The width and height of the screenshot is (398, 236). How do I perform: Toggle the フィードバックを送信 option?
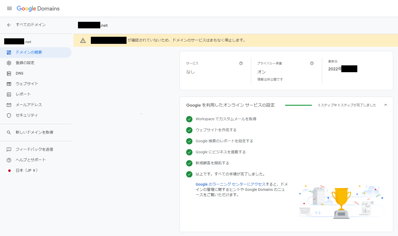(34, 149)
